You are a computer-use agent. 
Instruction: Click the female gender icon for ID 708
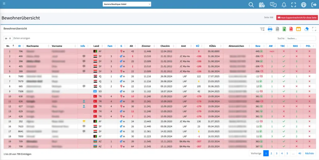[121, 146]
